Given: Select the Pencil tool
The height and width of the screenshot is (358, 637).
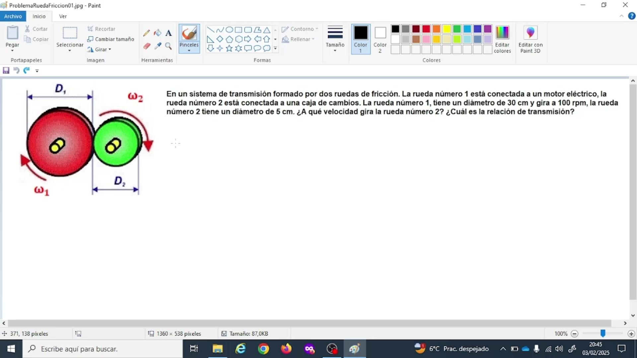Looking at the screenshot, I should coord(146,33).
